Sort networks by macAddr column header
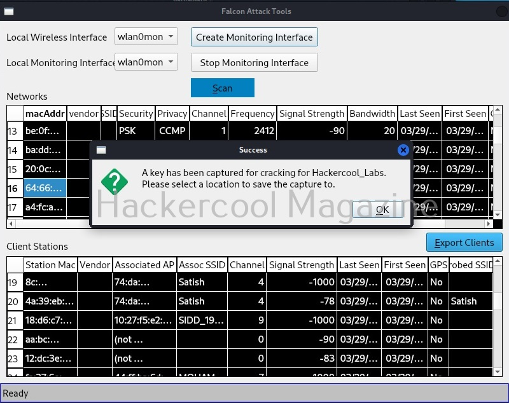Screen dimensions: 509x403 (45, 114)
